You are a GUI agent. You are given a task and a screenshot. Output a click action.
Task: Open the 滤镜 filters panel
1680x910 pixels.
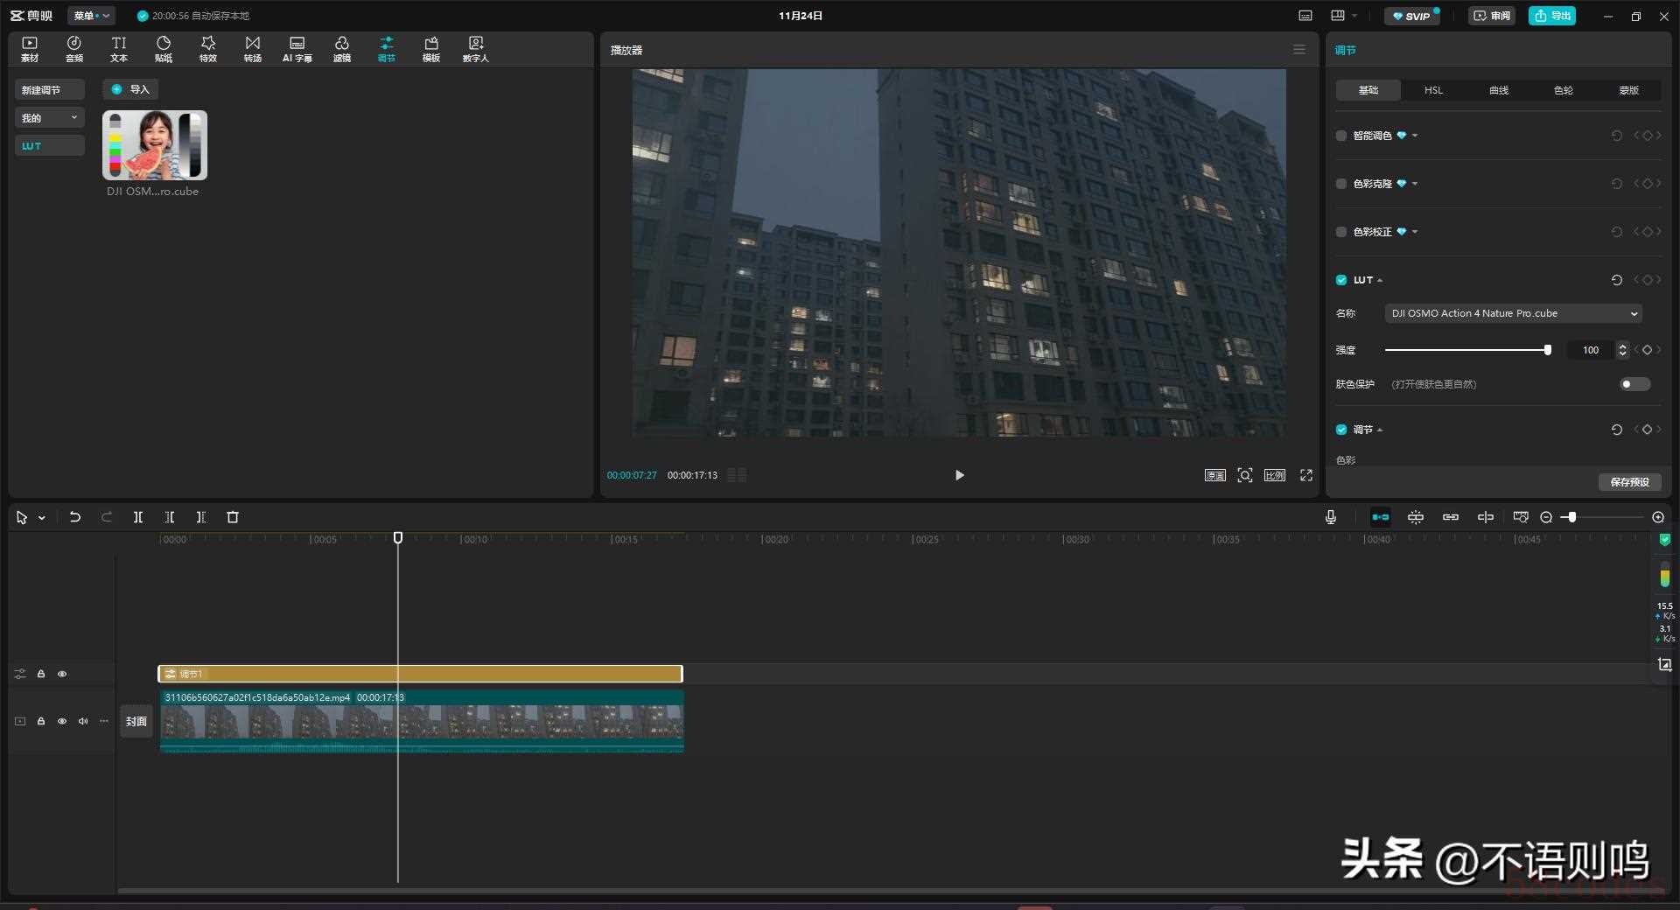pos(341,49)
